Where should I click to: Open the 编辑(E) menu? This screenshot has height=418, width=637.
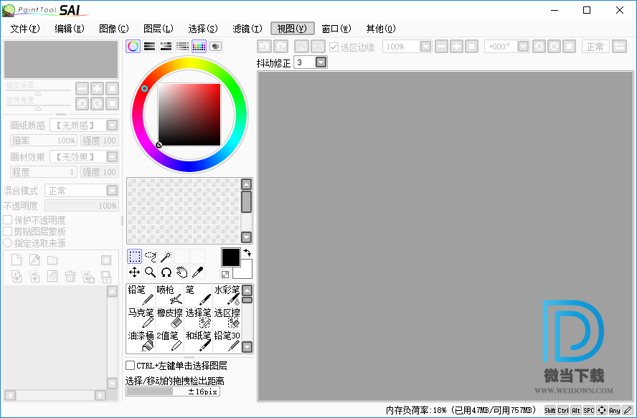point(70,29)
